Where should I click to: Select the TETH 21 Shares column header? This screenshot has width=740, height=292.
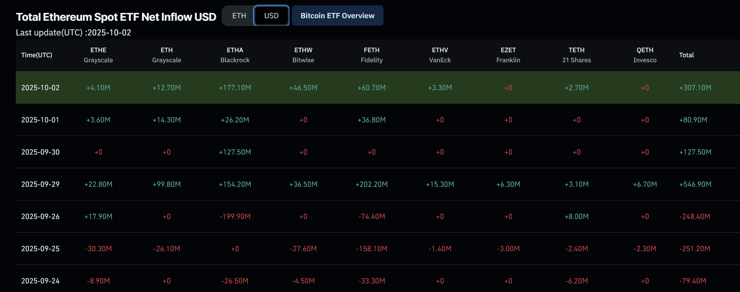pos(576,55)
